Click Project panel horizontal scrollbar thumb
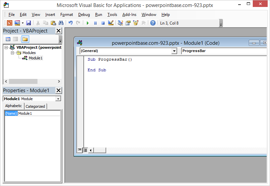The image size is (270, 186). click(23, 81)
